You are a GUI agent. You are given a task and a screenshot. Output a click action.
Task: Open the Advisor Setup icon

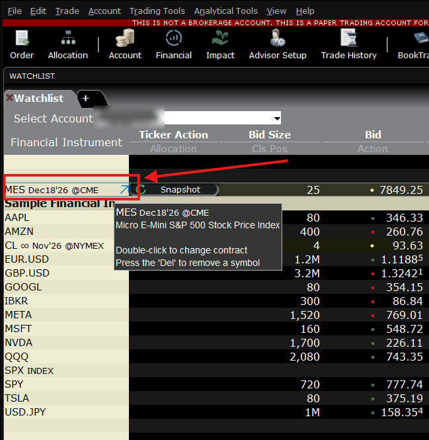tap(278, 44)
